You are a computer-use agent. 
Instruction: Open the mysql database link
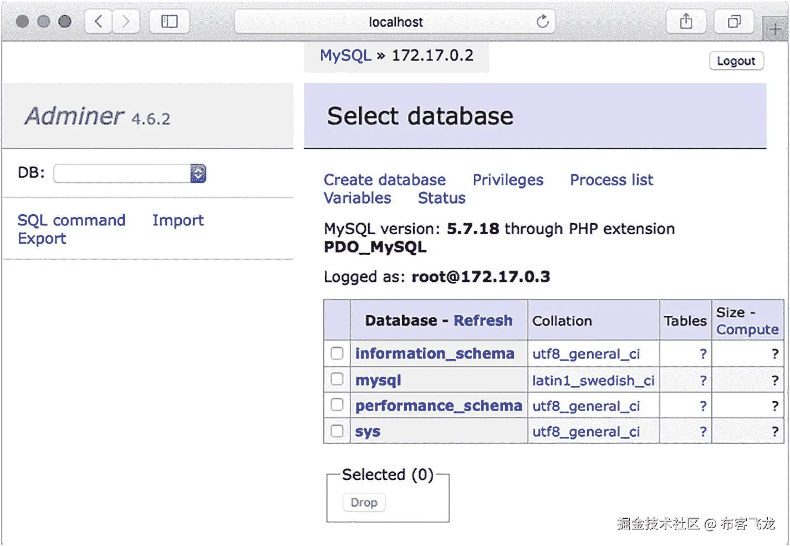(378, 380)
